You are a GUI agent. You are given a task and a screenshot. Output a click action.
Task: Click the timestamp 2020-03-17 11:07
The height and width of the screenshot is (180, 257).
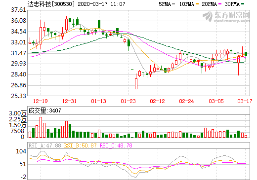coord(101,4)
